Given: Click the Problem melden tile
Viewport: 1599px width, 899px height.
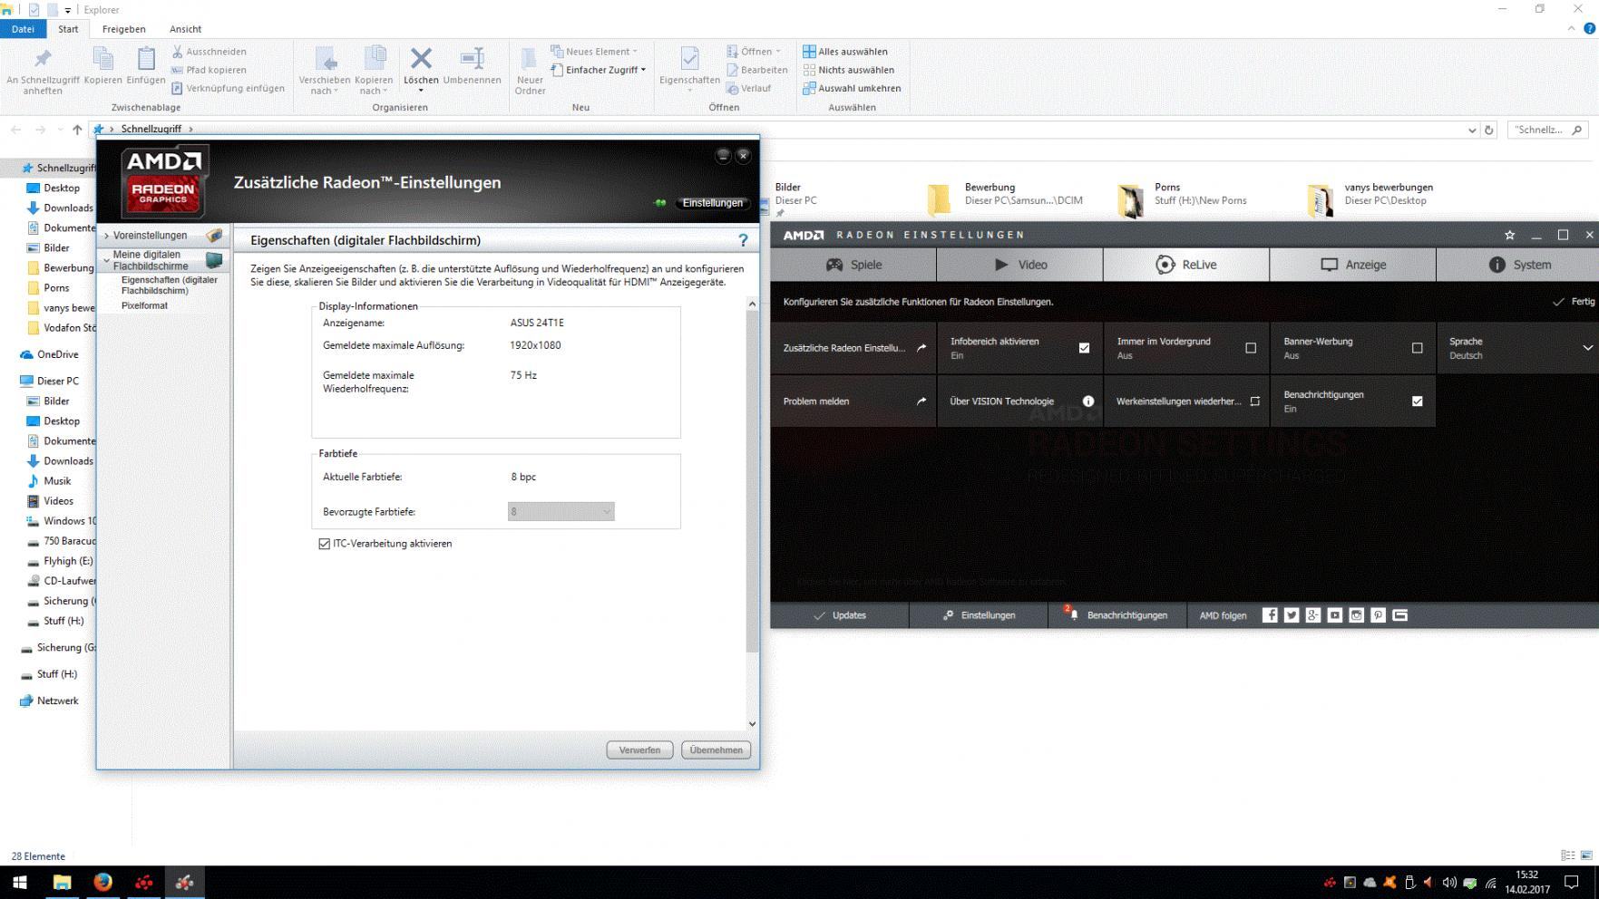Looking at the screenshot, I should click(x=853, y=401).
